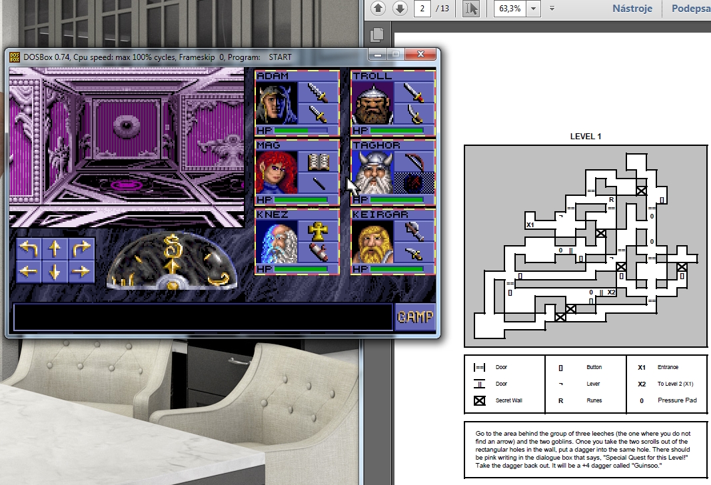Screen dimensions: 711x485
Task: Click the page number field showing 2
Action: tap(422, 8)
